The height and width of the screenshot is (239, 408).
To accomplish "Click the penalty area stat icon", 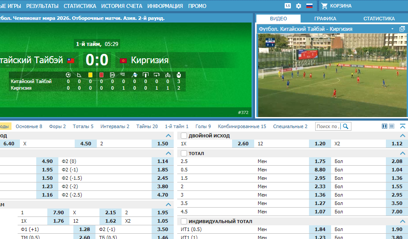I will (112, 75).
